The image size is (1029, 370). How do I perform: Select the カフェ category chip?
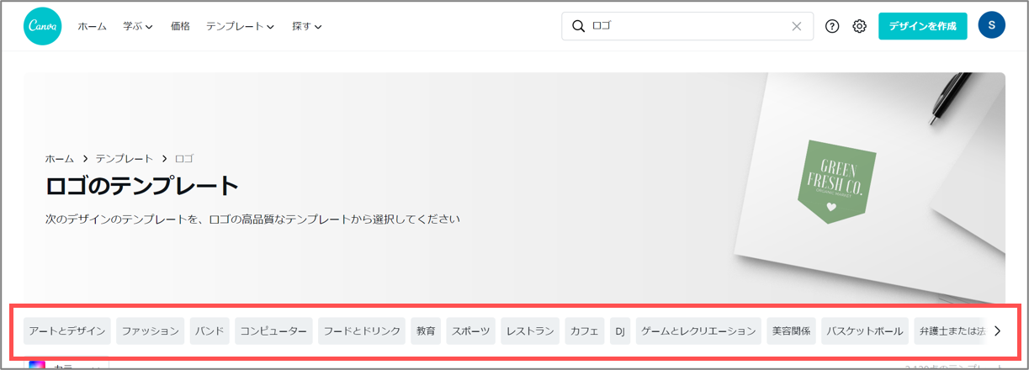[x=585, y=331]
